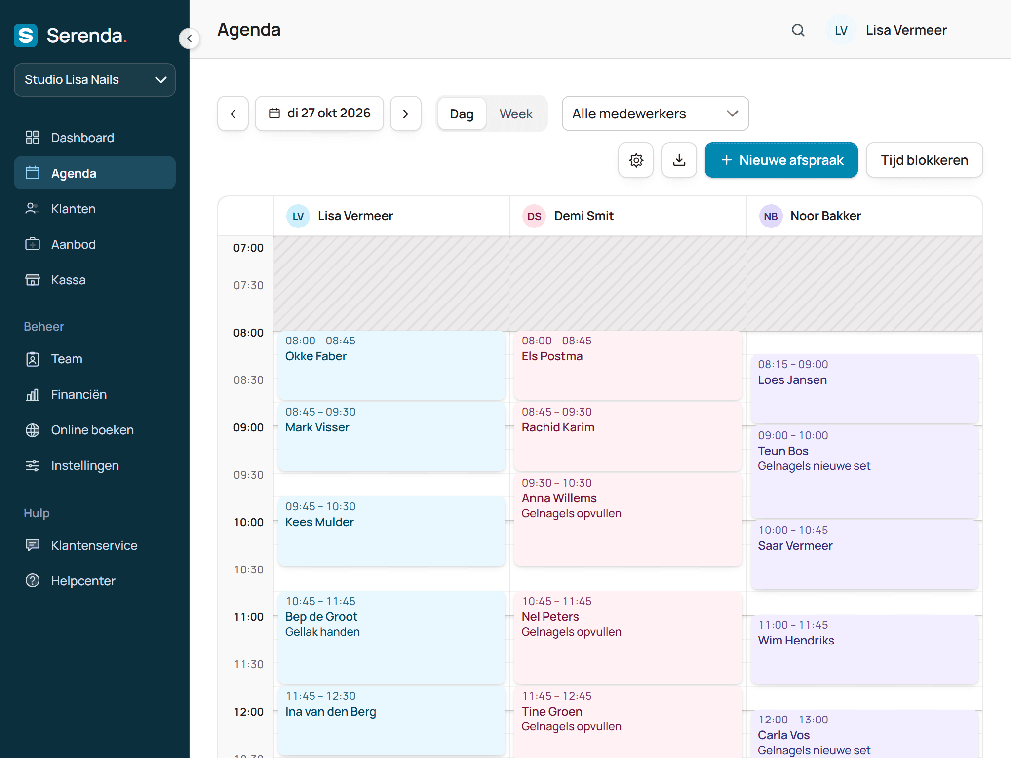
Task: Open Online boeken page
Action: pos(95,430)
